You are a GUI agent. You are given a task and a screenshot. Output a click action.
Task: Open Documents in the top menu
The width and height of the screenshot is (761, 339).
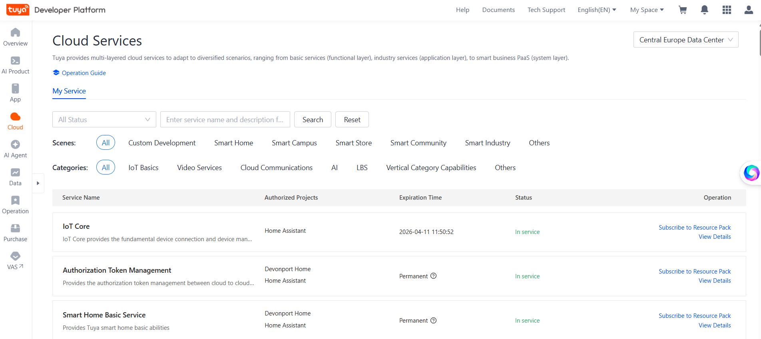pos(498,10)
